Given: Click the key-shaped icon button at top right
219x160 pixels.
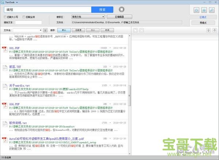Looking at the screenshot, I should click(x=212, y=10).
